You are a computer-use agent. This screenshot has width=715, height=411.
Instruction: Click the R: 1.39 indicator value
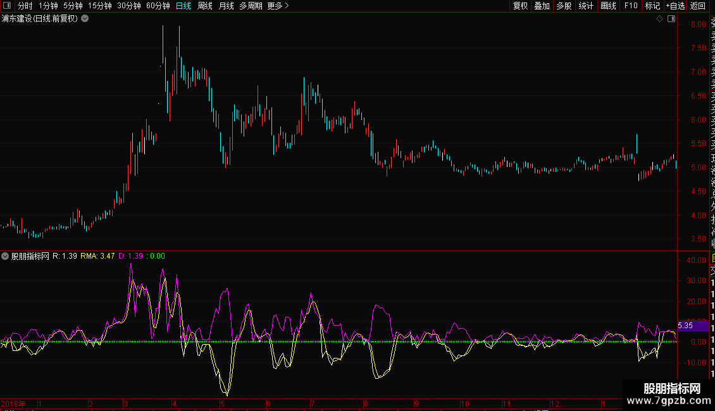(x=65, y=256)
